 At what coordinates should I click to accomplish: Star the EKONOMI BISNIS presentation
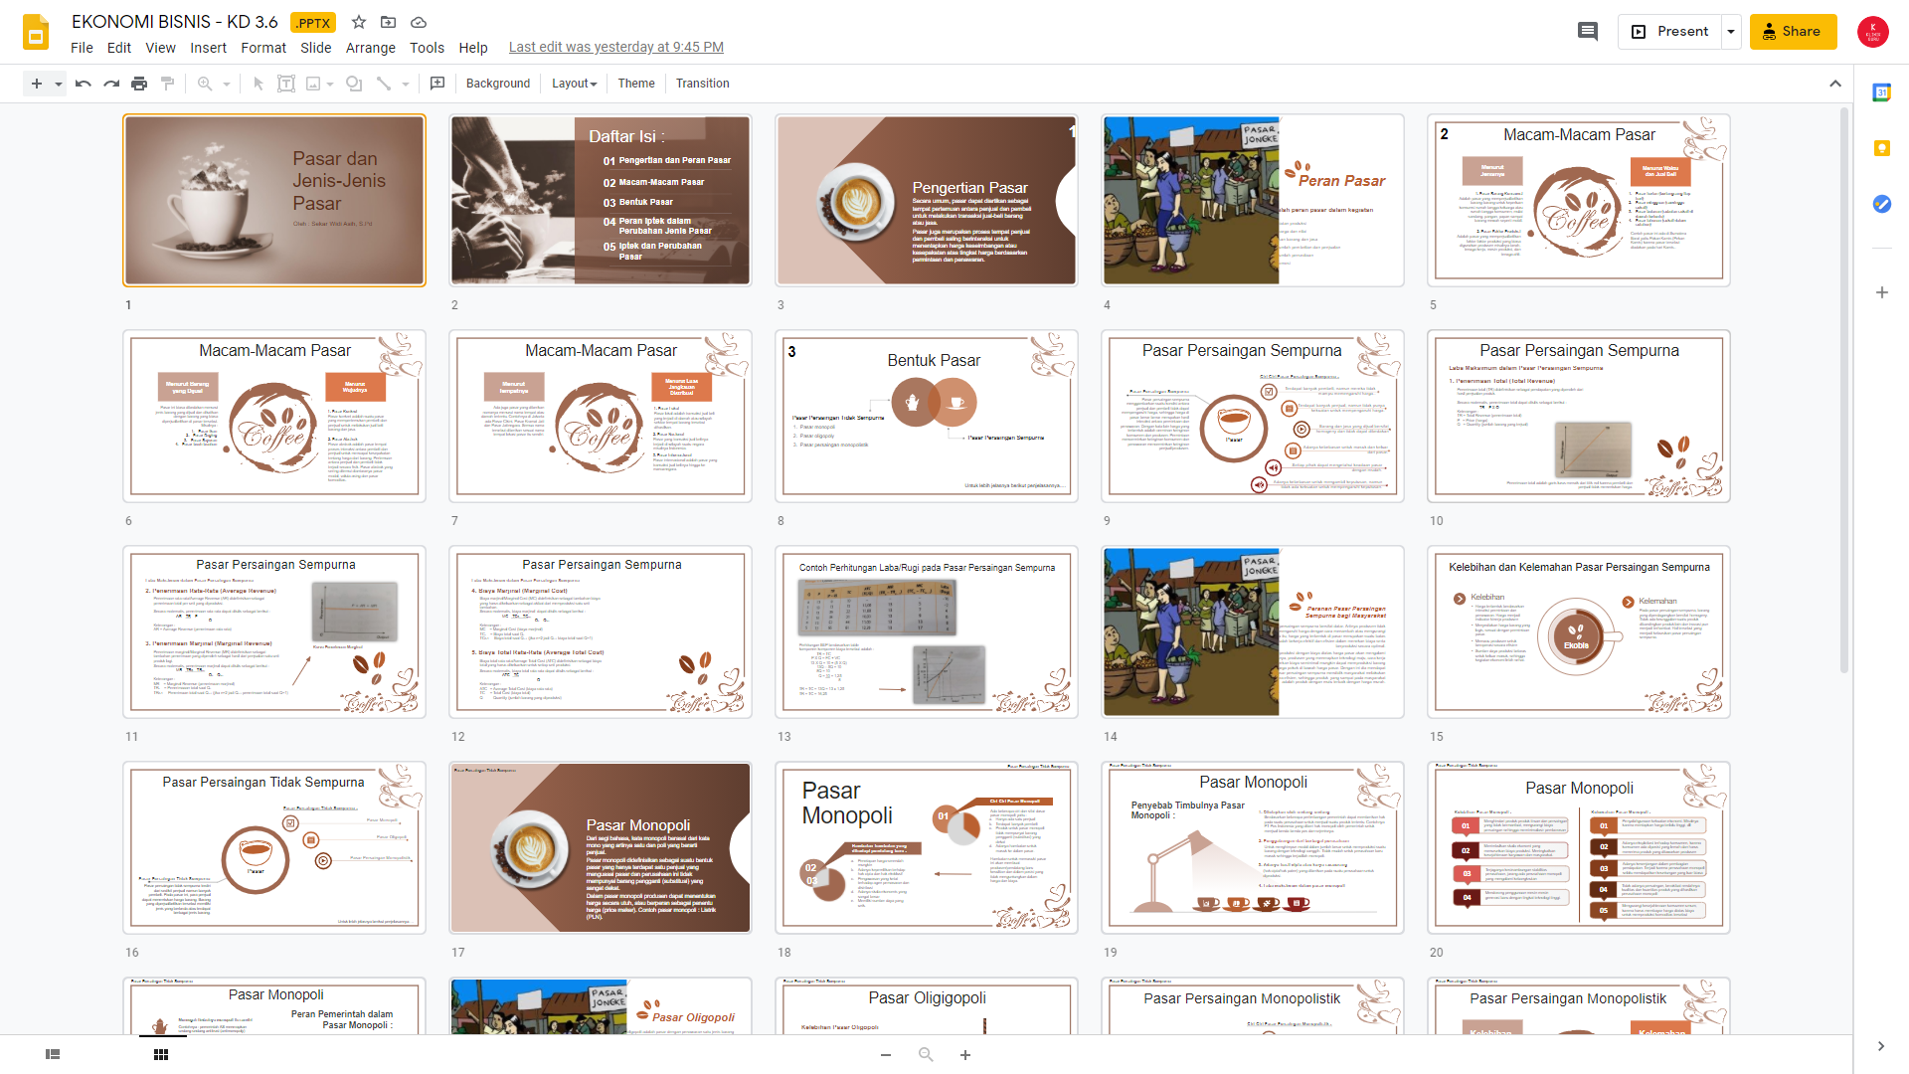tap(358, 22)
